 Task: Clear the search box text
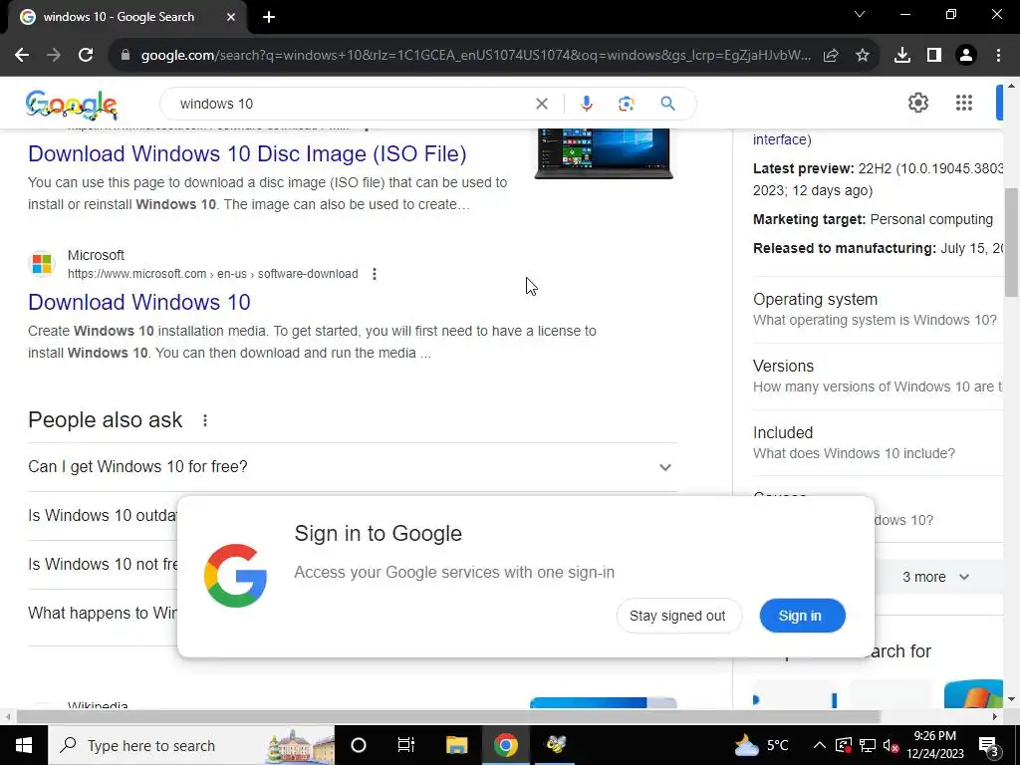point(541,104)
